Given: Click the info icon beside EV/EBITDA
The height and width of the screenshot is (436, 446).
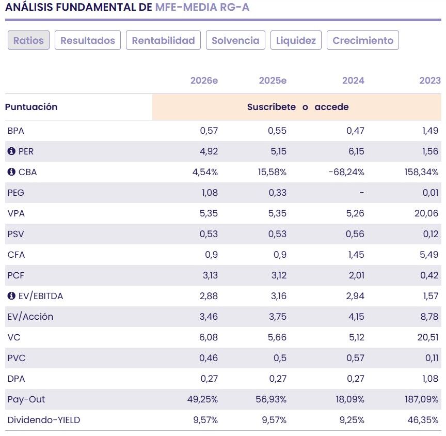Looking at the screenshot, I should (x=11, y=296).
